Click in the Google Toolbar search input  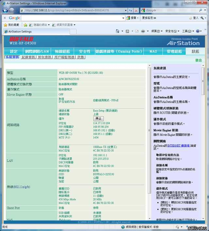[x=72, y=18]
